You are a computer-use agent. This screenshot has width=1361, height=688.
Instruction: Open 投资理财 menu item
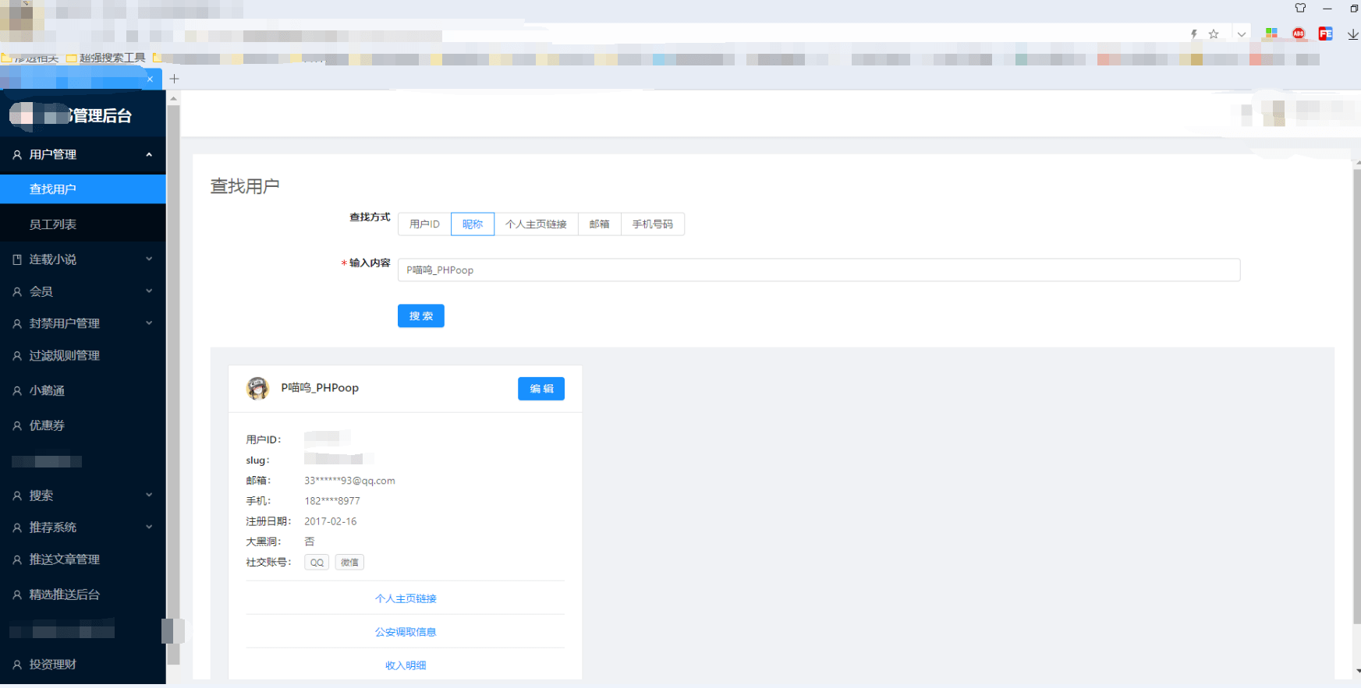(x=83, y=665)
